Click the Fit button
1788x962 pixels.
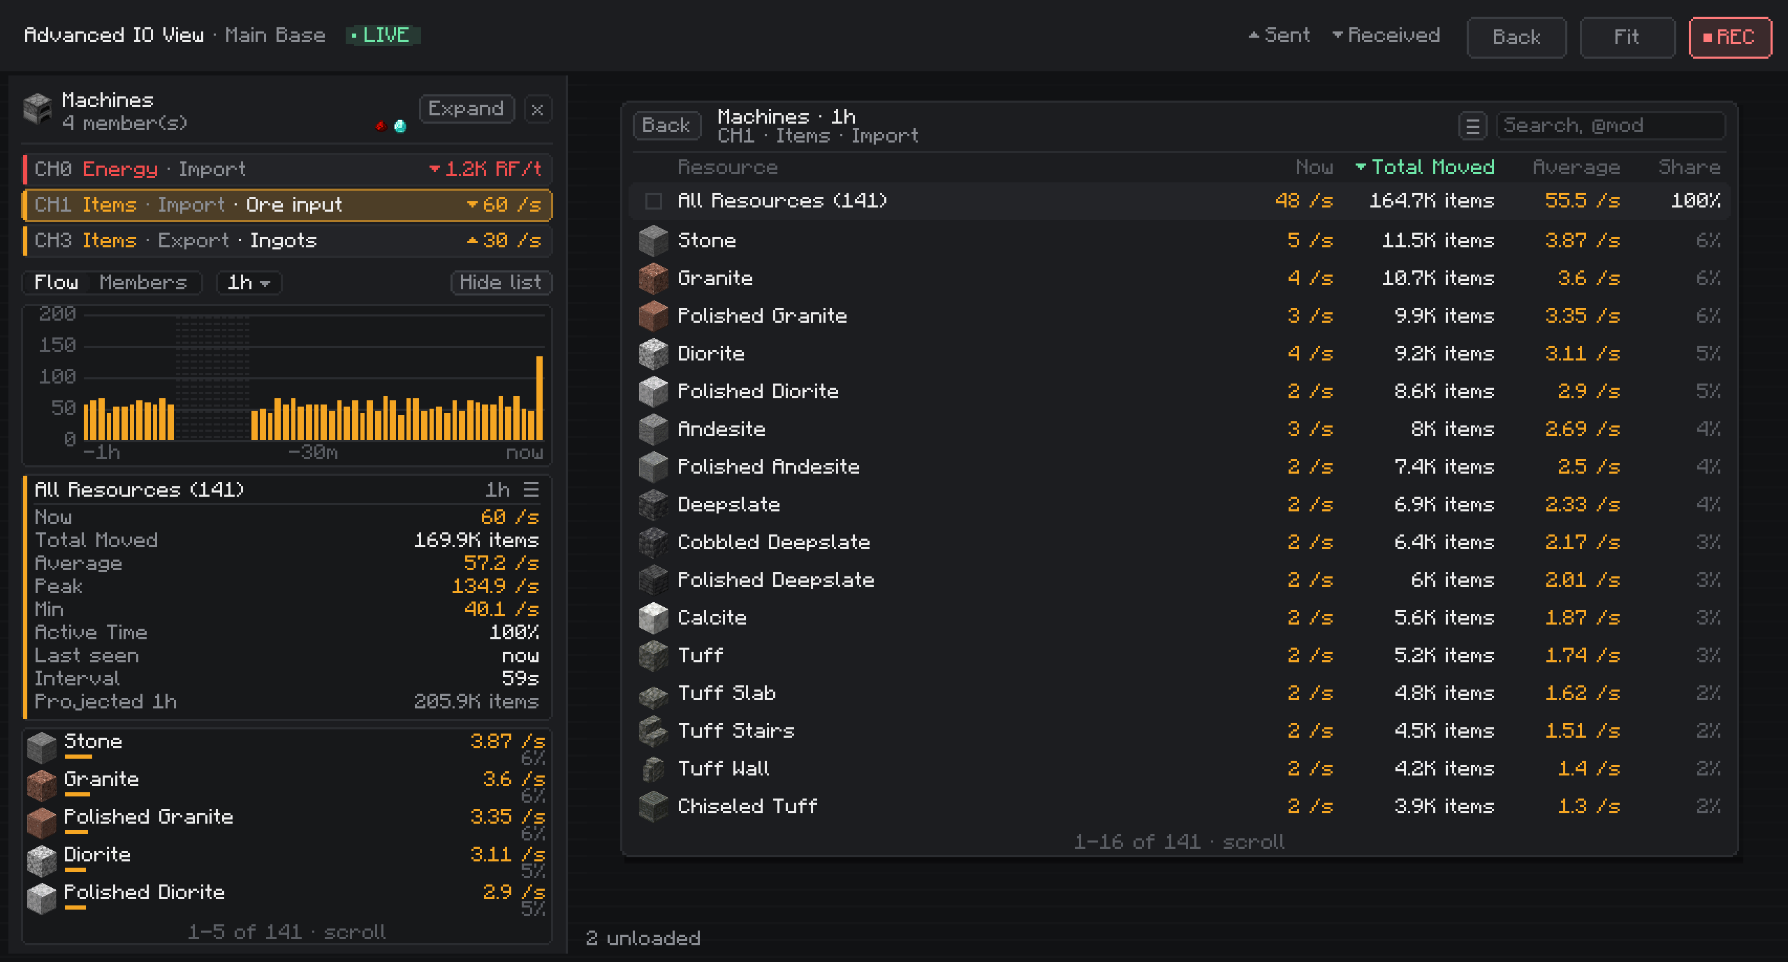1627,37
